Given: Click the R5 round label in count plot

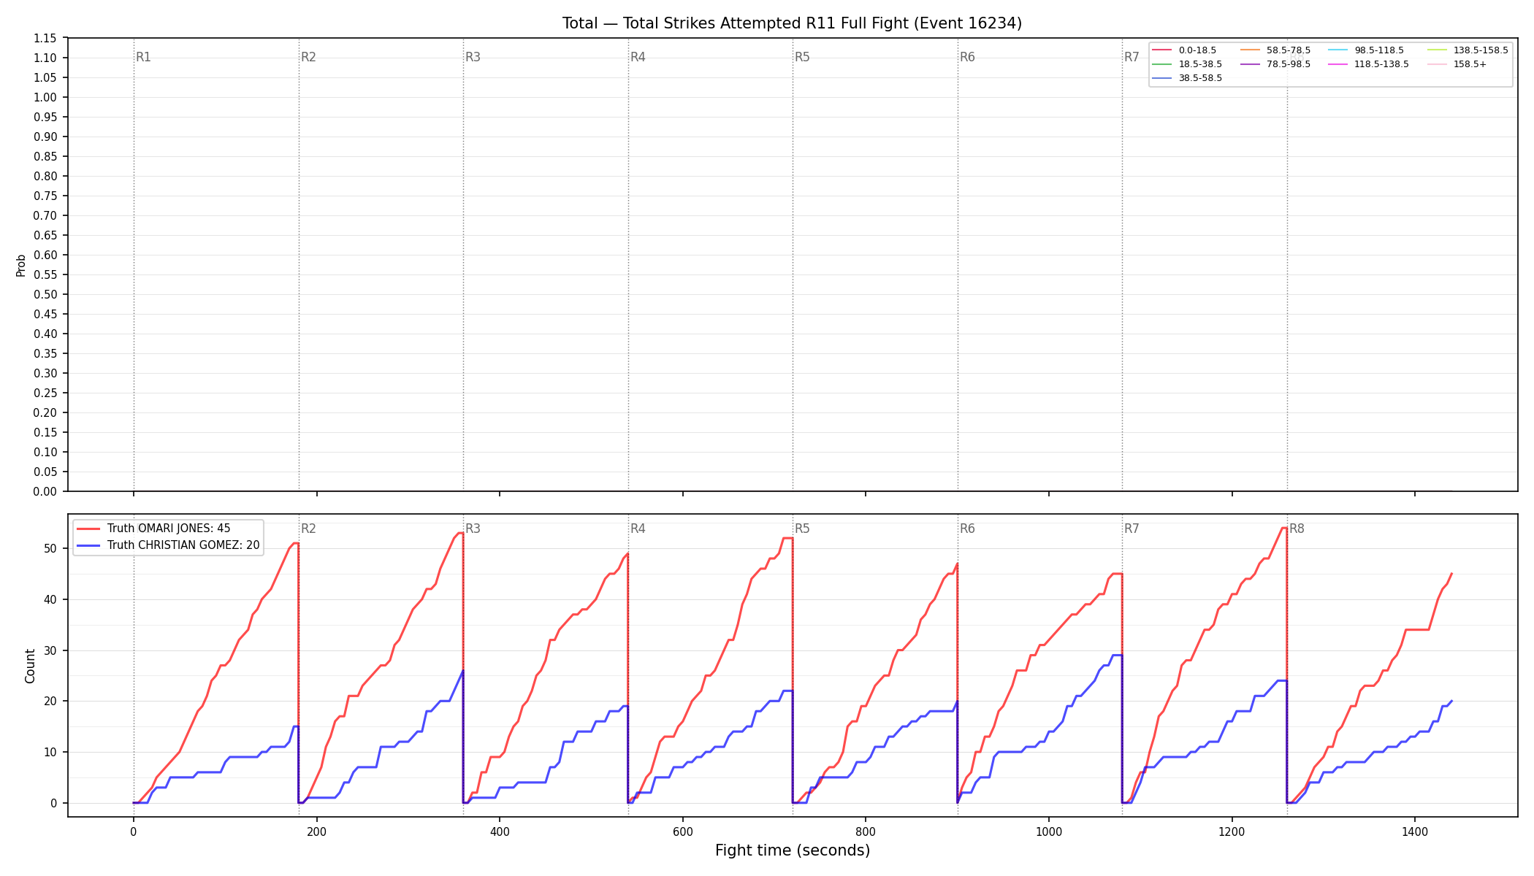Looking at the screenshot, I should click(803, 529).
